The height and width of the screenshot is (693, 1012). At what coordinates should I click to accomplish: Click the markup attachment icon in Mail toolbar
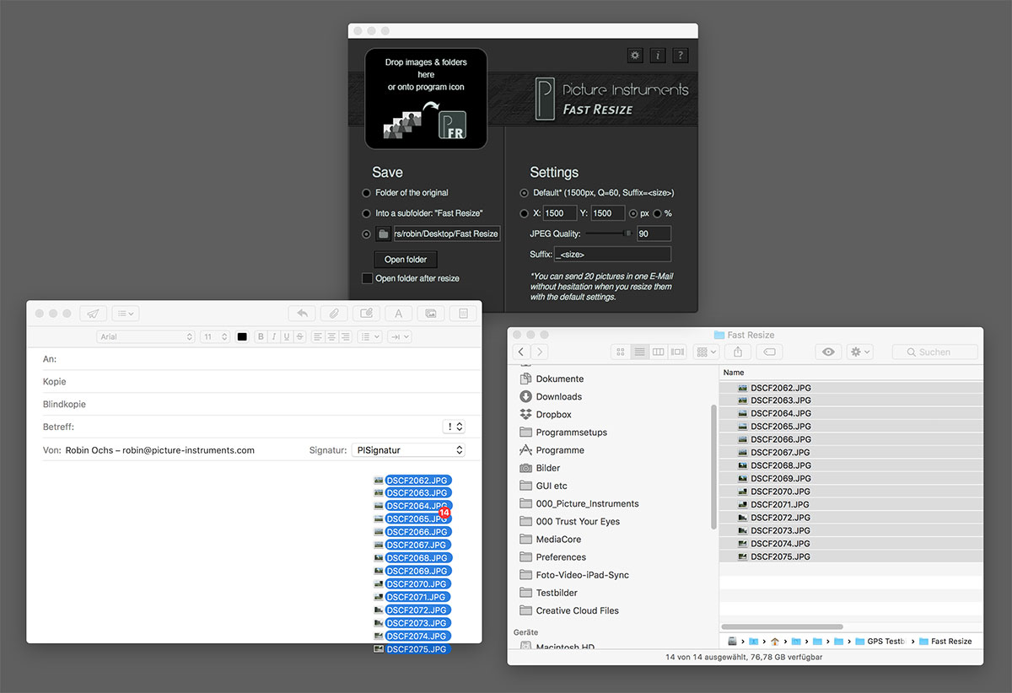tap(366, 314)
